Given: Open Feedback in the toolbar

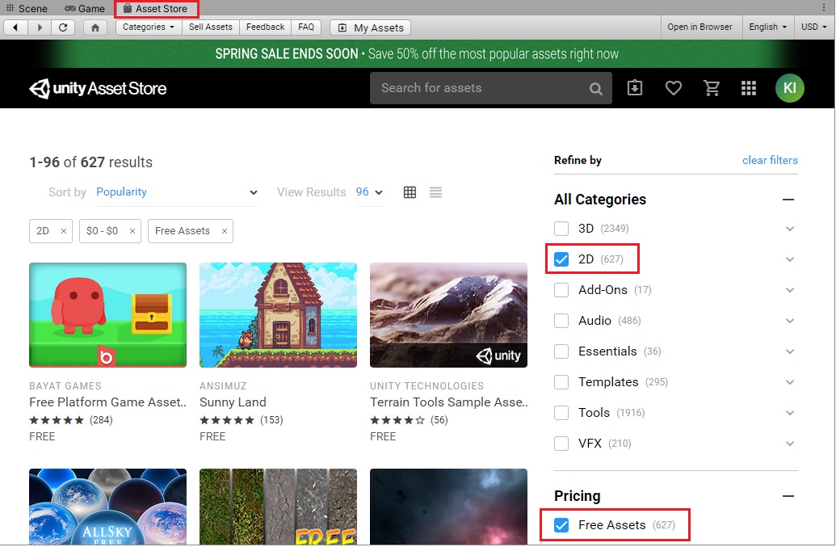Looking at the screenshot, I should click(x=266, y=27).
